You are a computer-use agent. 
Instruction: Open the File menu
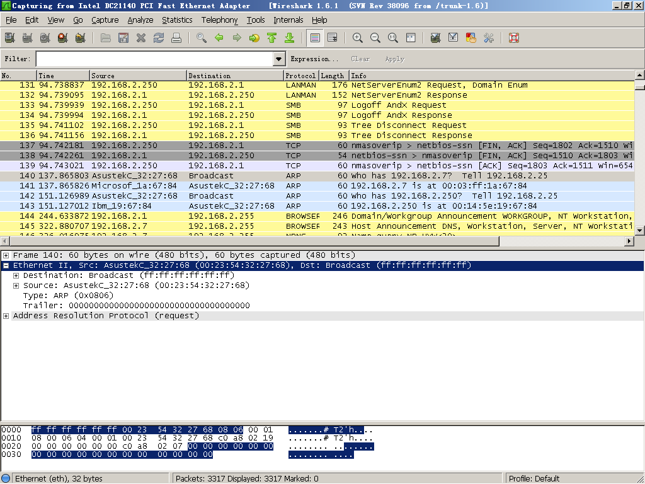coord(11,20)
